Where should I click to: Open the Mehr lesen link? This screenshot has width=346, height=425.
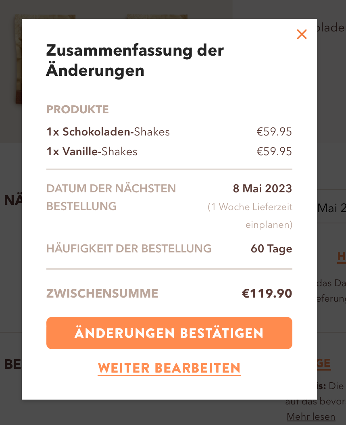[311, 416]
